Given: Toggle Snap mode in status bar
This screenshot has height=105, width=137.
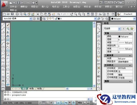Looking at the screenshot, I should (40, 103).
